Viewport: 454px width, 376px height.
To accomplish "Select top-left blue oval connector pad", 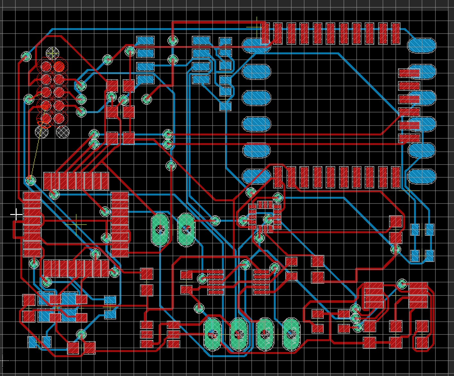I will pyautogui.click(x=257, y=46).
